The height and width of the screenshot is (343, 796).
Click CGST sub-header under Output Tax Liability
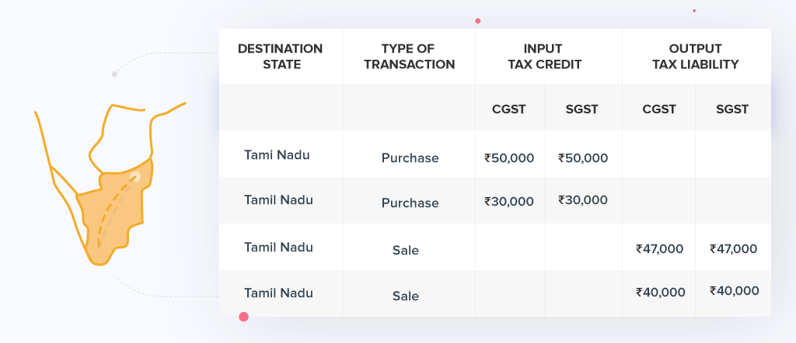tap(658, 109)
